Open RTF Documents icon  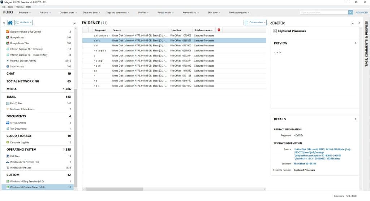8,123
